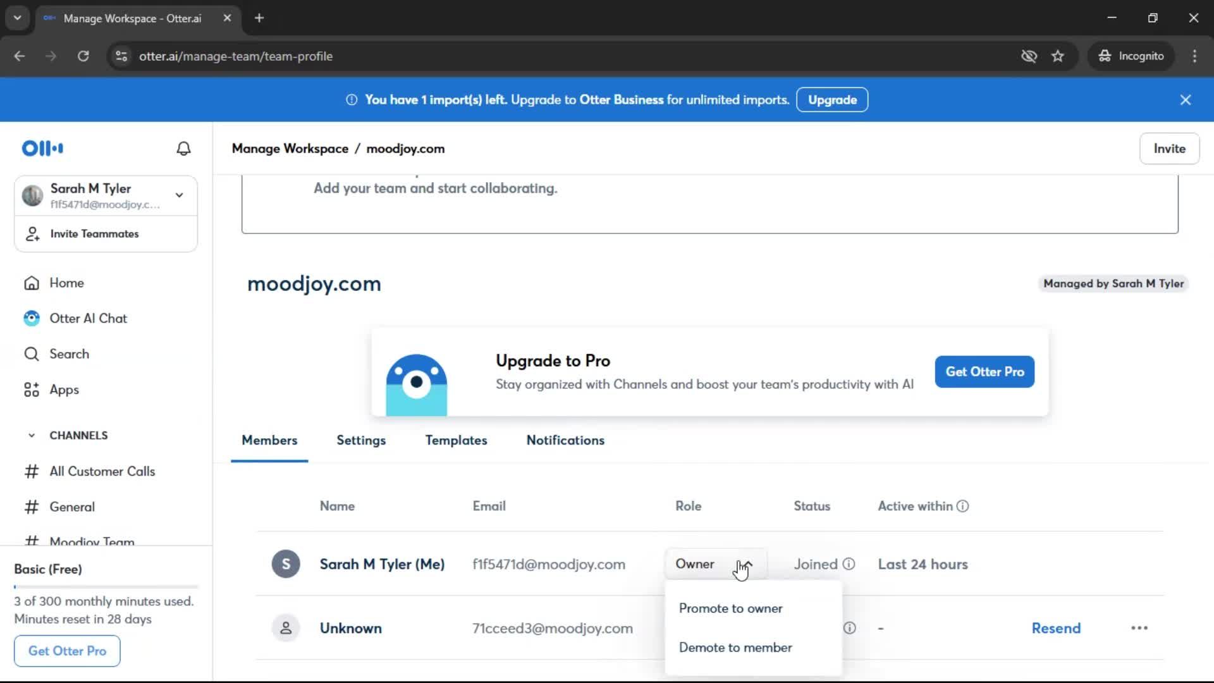Click Get Otter Pro blue button

pos(984,372)
